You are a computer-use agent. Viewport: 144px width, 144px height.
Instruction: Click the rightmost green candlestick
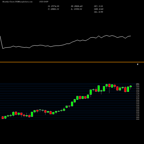pos(131,86)
